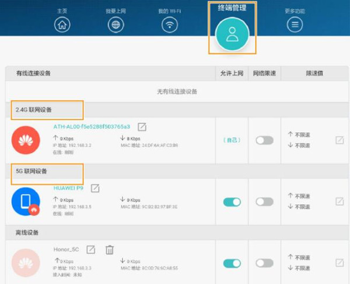Delete the offline Honor_5C device

(x=110, y=250)
